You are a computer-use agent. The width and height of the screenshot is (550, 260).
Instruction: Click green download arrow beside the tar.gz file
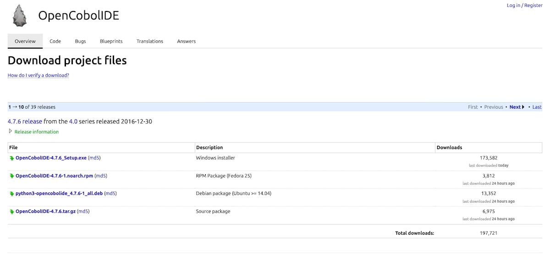coord(12,212)
